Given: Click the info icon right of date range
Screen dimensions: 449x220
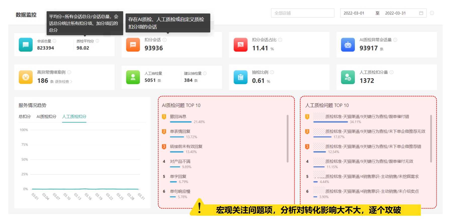Looking at the screenshot, I should (x=432, y=13).
